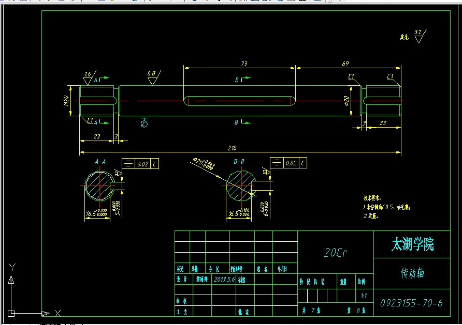Click the UCS icon Y axis label
Viewport: 462px width, 325px height.
(12, 267)
